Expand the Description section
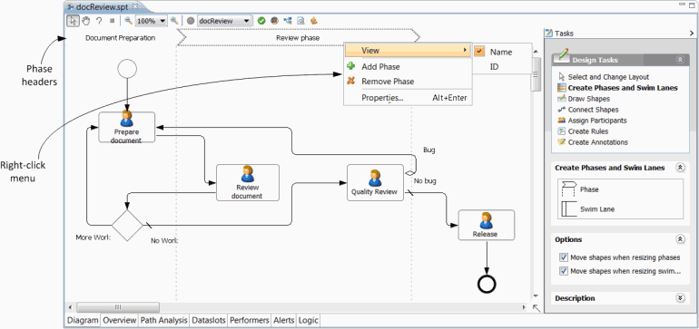This screenshot has height=329, width=699. [x=680, y=298]
